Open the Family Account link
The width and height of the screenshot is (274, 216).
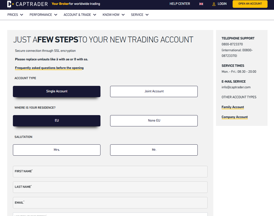[233, 107]
